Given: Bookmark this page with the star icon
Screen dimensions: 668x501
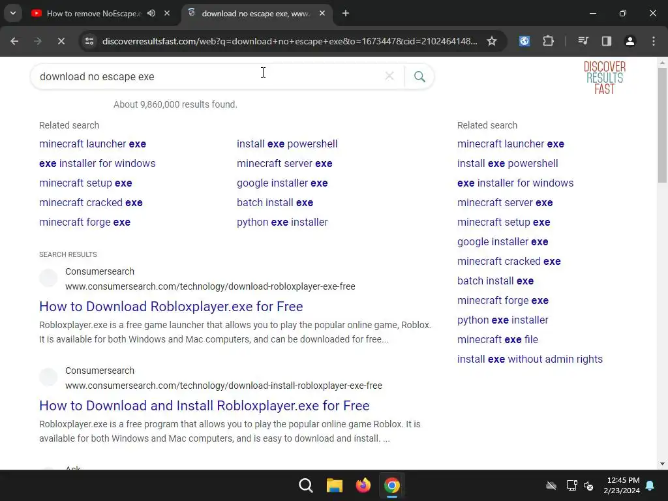Looking at the screenshot, I should tap(492, 41).
